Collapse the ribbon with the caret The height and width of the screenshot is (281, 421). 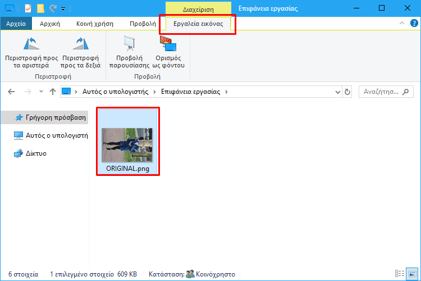tap(402, 24)
